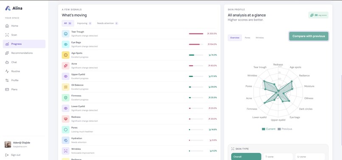Click the Oil Balance row title
342x160 pixels.
click(77, 85)
